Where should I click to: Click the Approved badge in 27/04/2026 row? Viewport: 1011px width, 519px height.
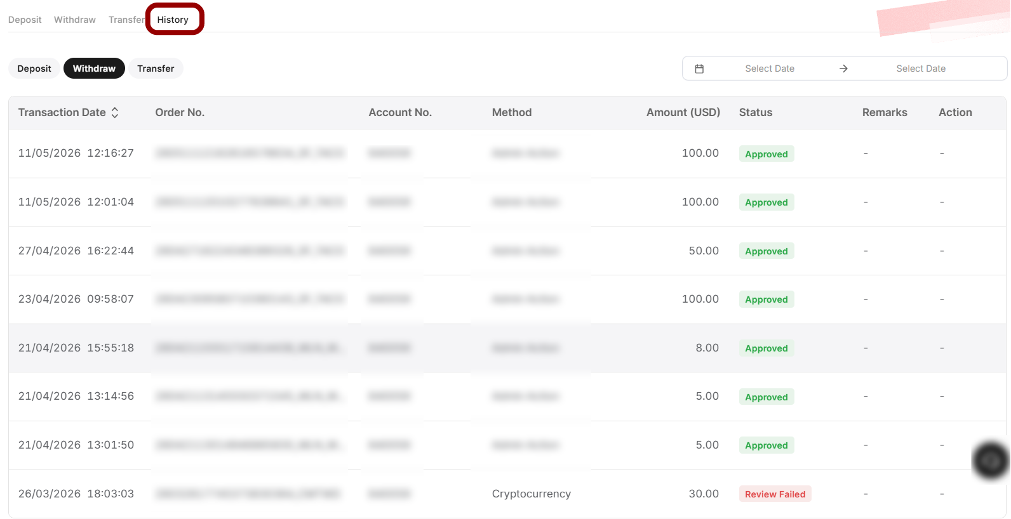pyautogui.click(x=767, y=251)
